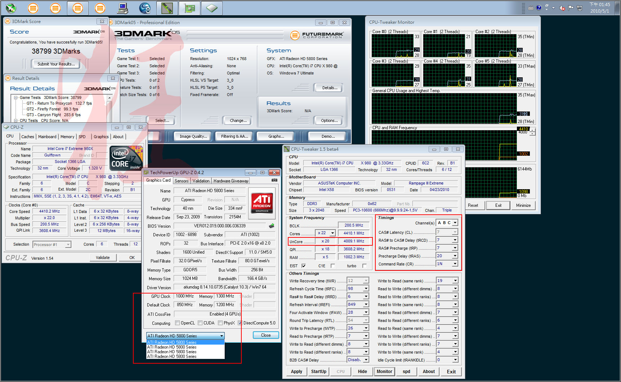This screenshot has width=621, height=382.
Task: Click the GPU-Z title bar icon
Action: click(146, 172)
